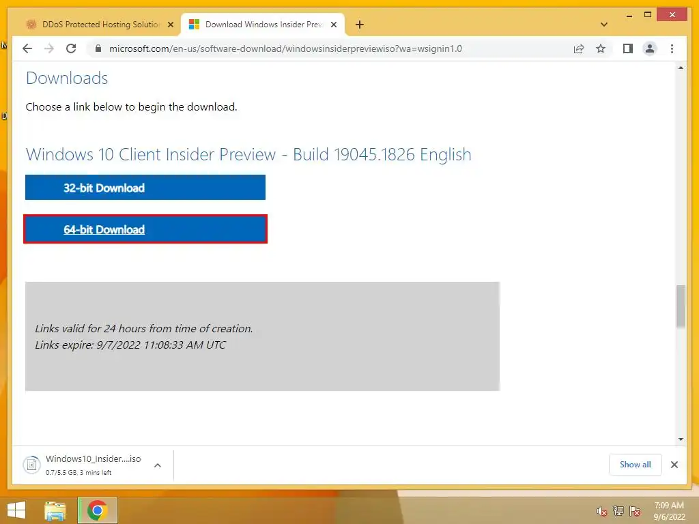Close the DDoS Protected Hosting tab

point(170,25)
